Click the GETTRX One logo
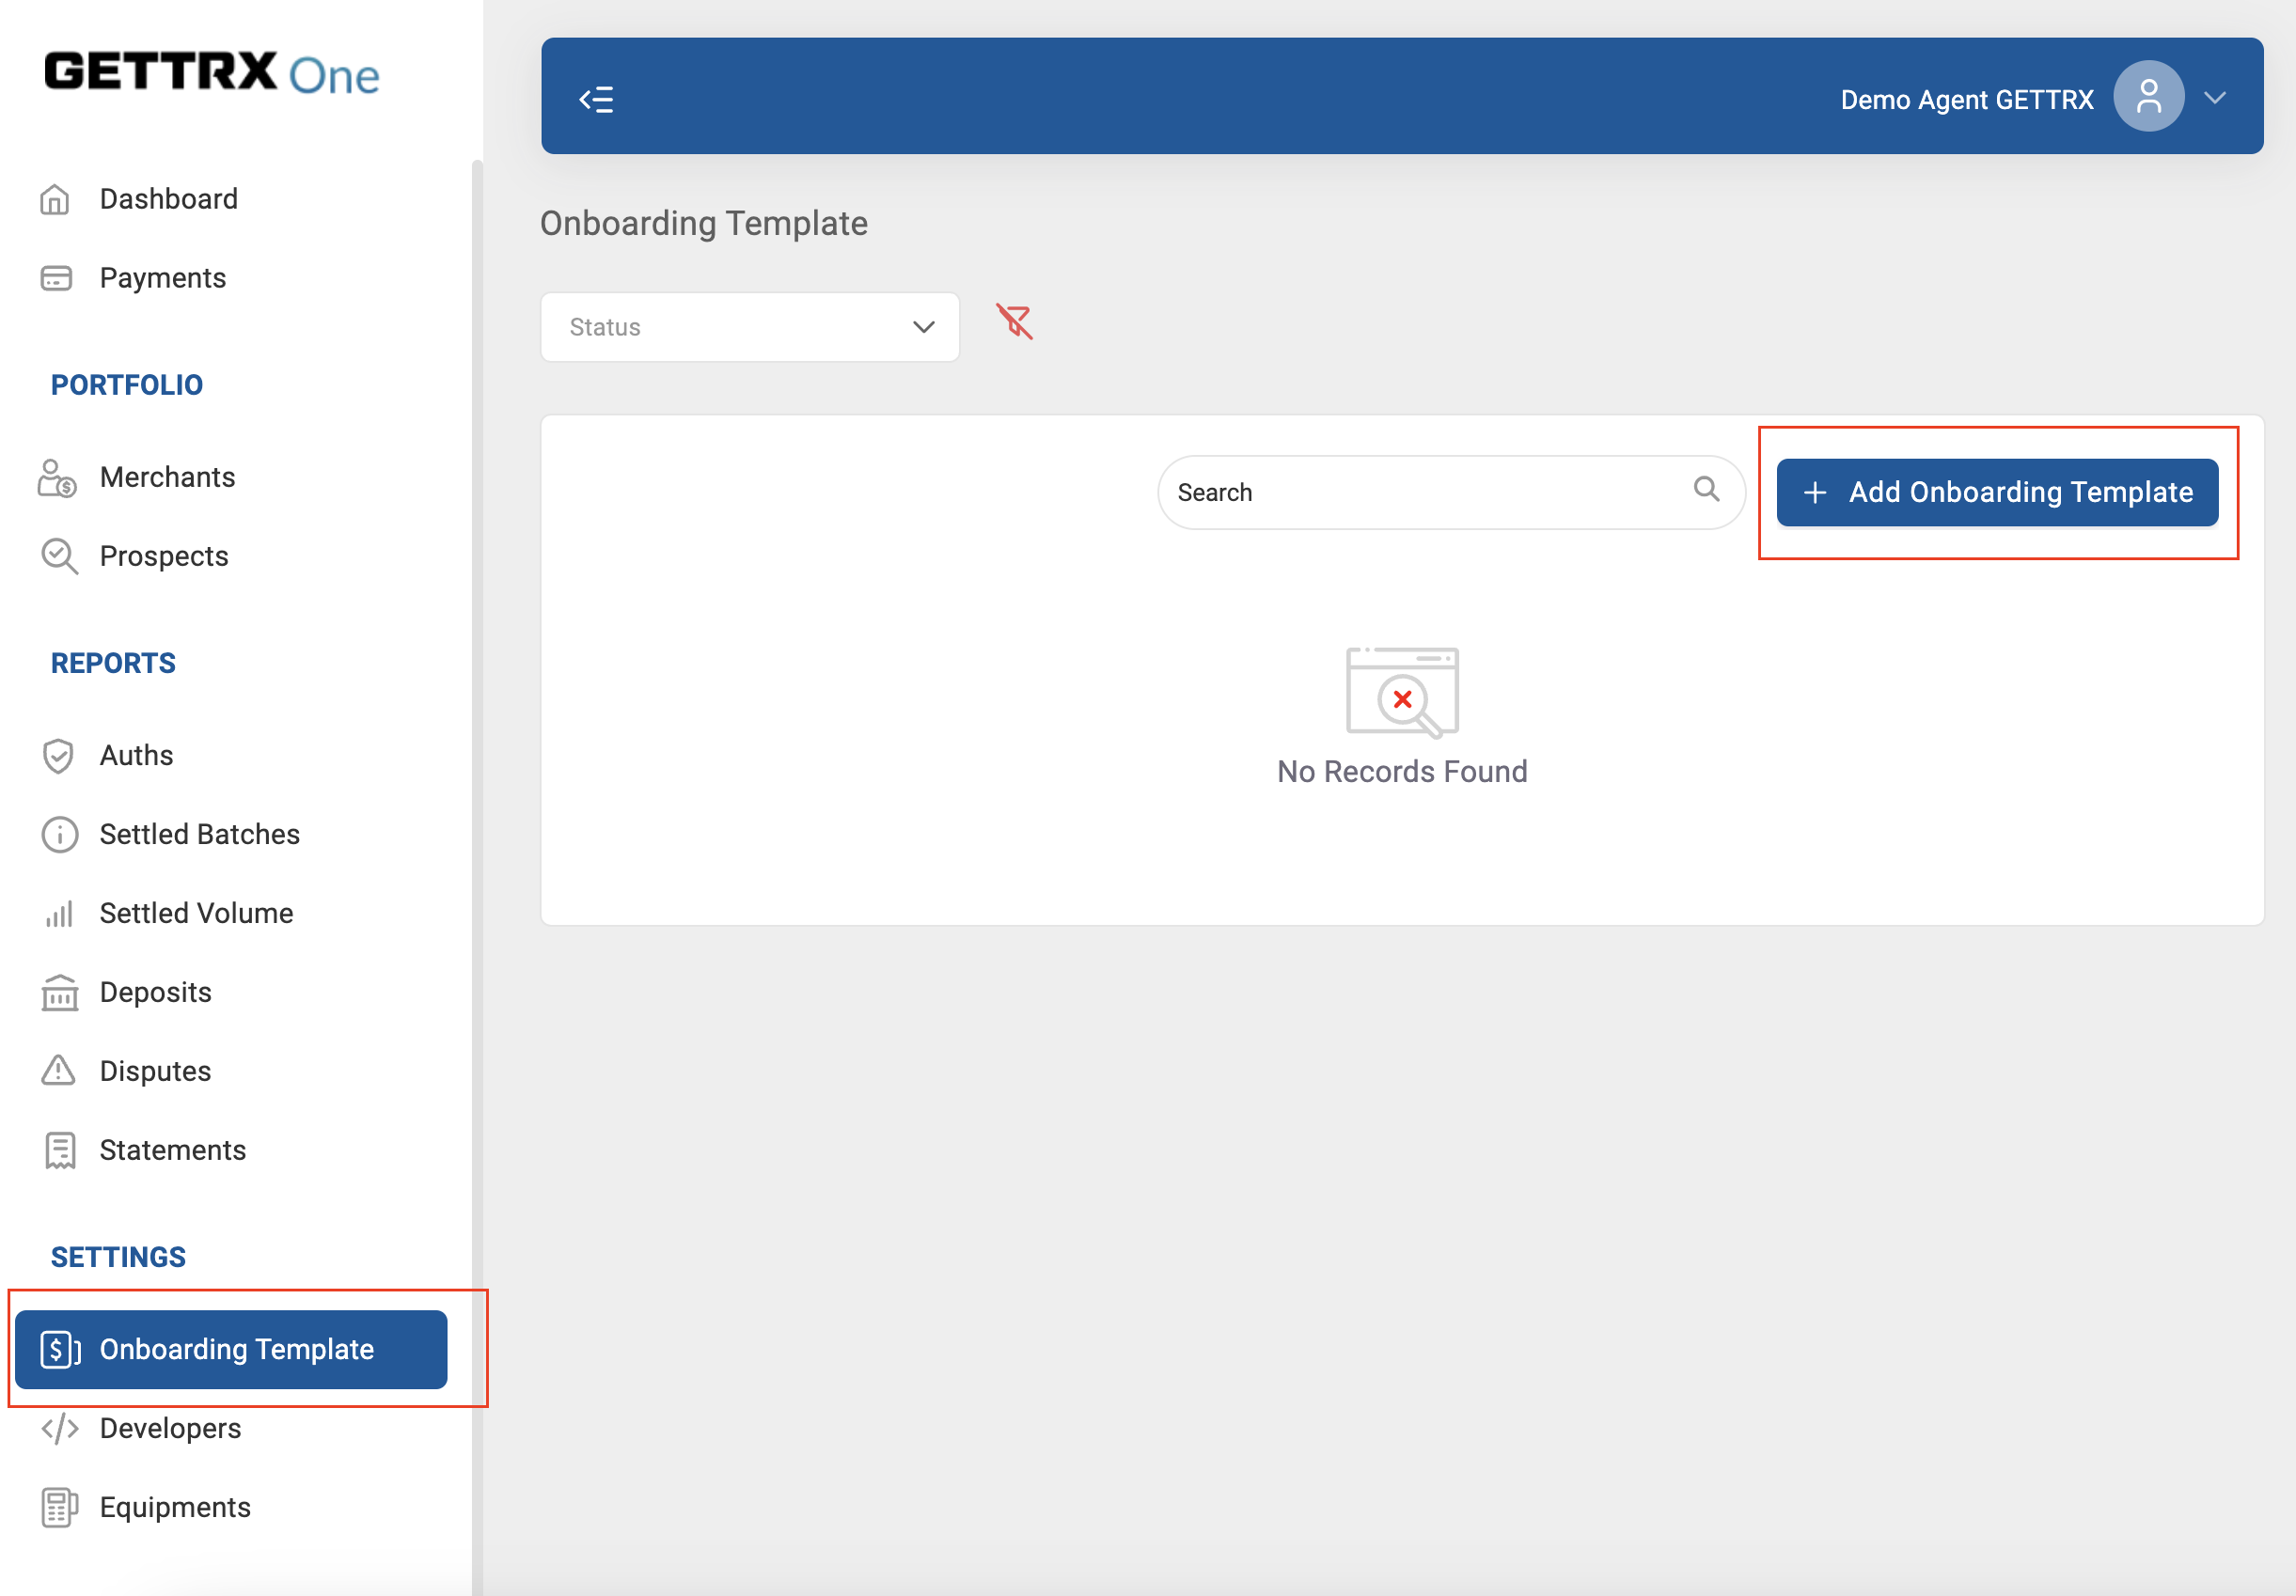Viewport: 2296px width, 1596px height. [x=211, y=74]
